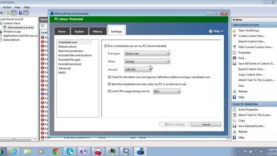Click the filter icon above the events list

click(42, 26)
